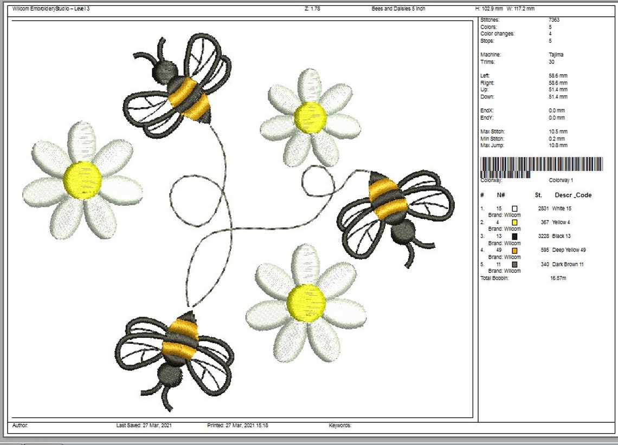The height and width of the screenshot is (445, 618).
Task: Click the zoom value Z: 1.78
Action: 313,8
